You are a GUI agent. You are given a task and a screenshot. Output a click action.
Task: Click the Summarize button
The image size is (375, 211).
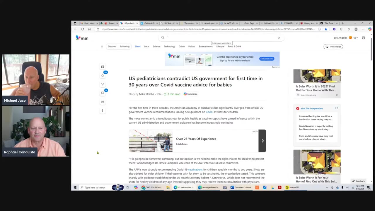(x=190, y=94)
